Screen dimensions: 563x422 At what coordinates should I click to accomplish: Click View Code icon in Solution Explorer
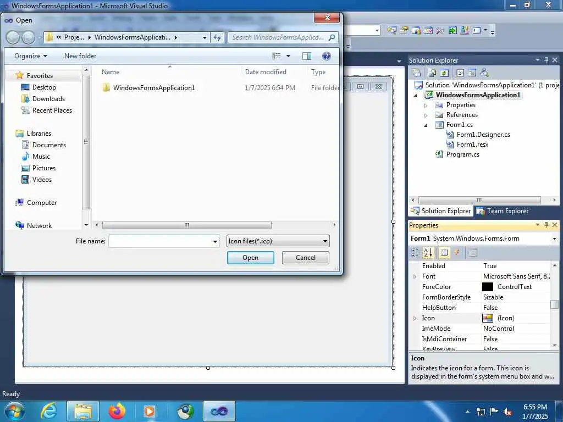click(x=460, y=73)
